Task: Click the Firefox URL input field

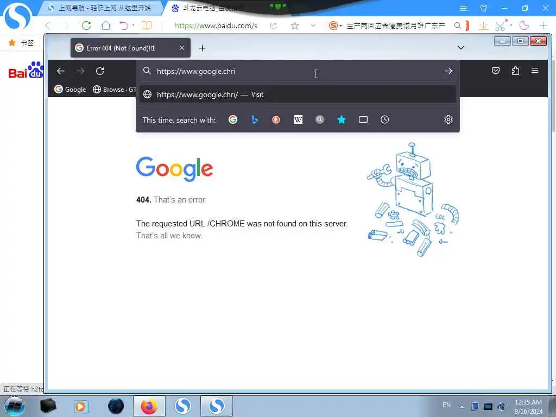Action: click(298, 71)
